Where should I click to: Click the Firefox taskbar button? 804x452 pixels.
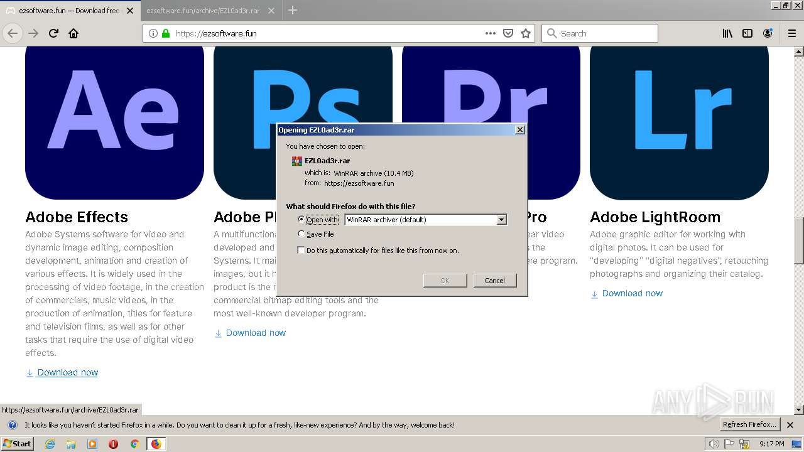tap(156, 444)
